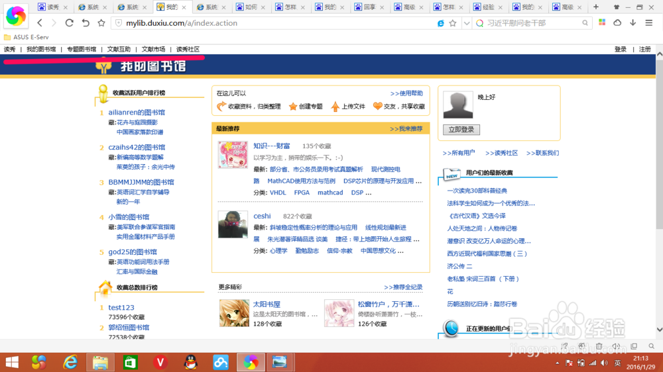Reload the page with refresh icon
The image size is (663, 372).
pyautogui.click(x=70, y=23)
